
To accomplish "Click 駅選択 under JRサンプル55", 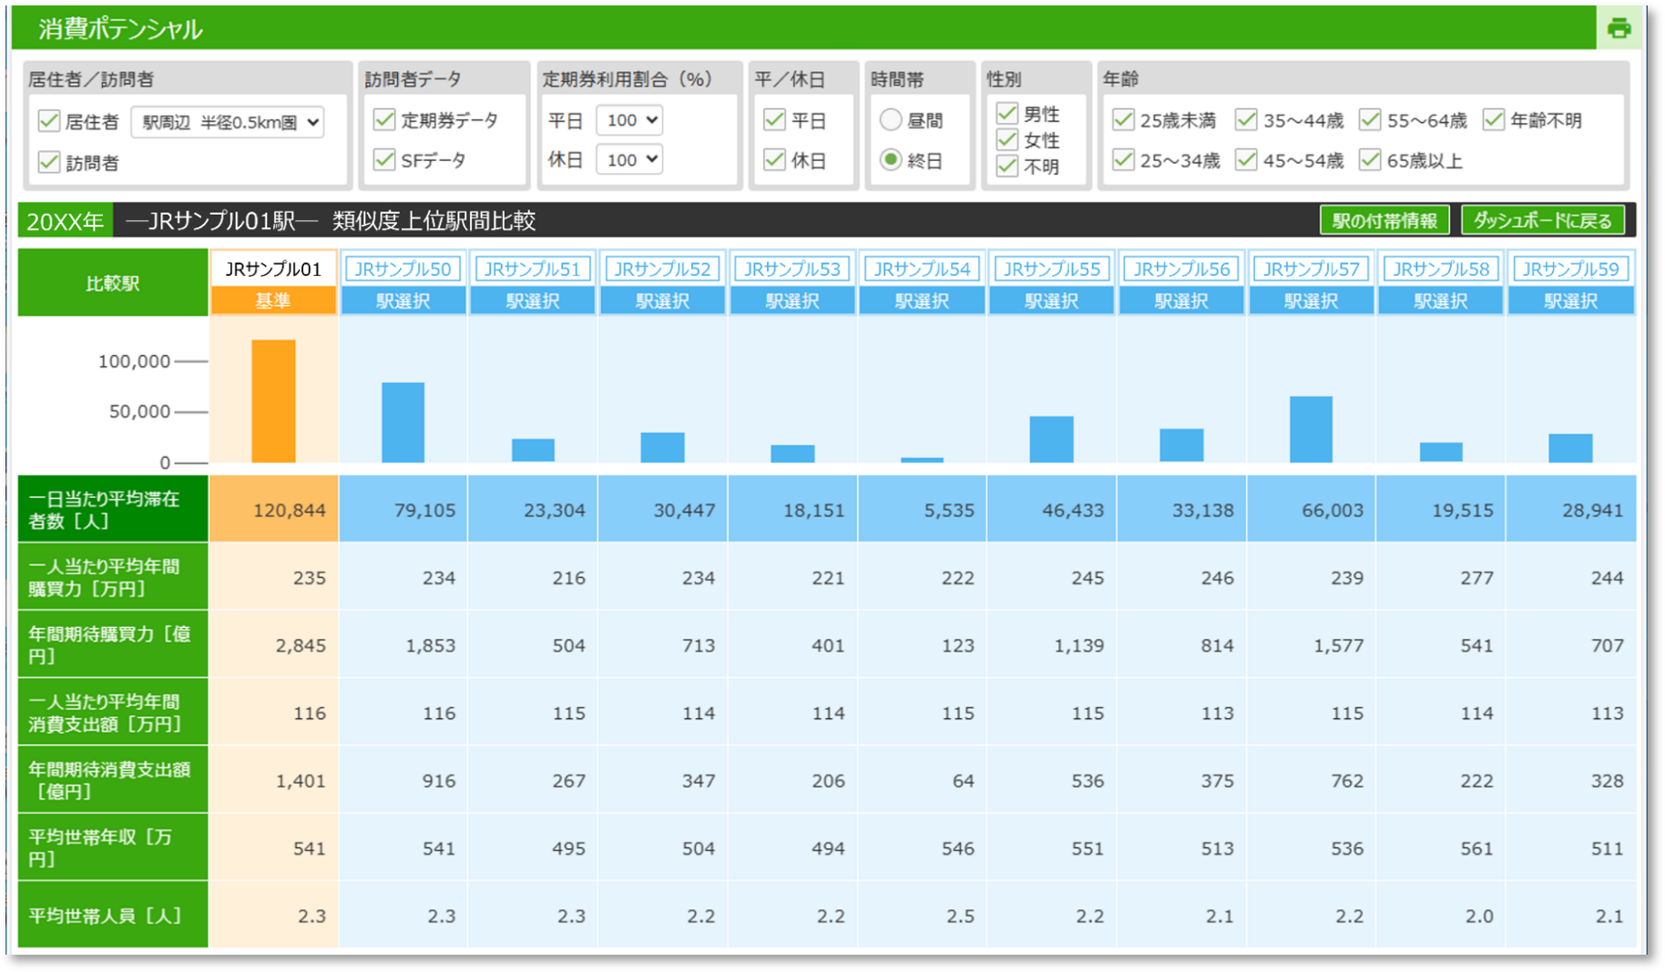I will pos(1052,301).
